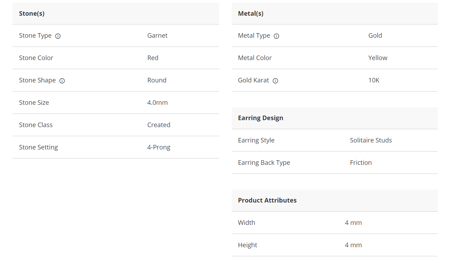
Task: Click the 4.0mm stone size value
Action: tap(157, 103)
